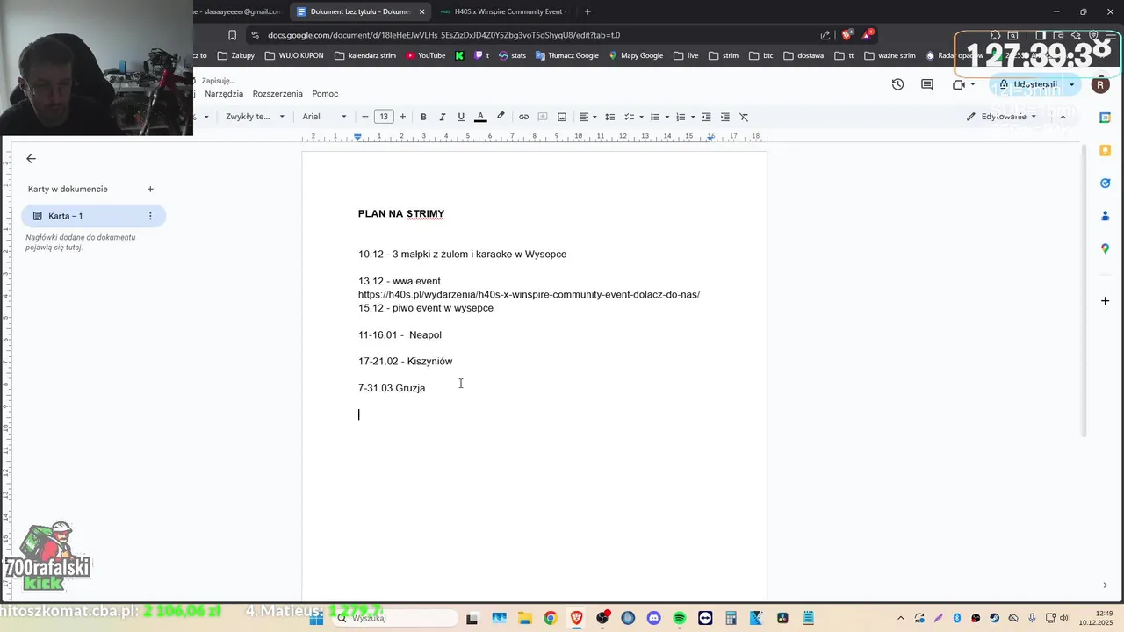The height and width of the screenshot is (632, 1124).
Task: Open the Tłumacz Google bookmark
Action: coord(567,55)
